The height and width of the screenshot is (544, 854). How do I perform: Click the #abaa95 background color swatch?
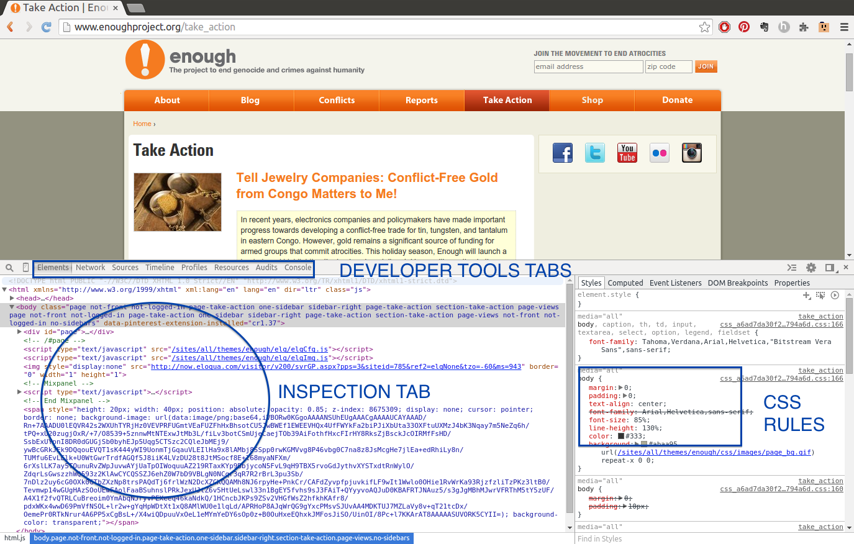(645, 444)
